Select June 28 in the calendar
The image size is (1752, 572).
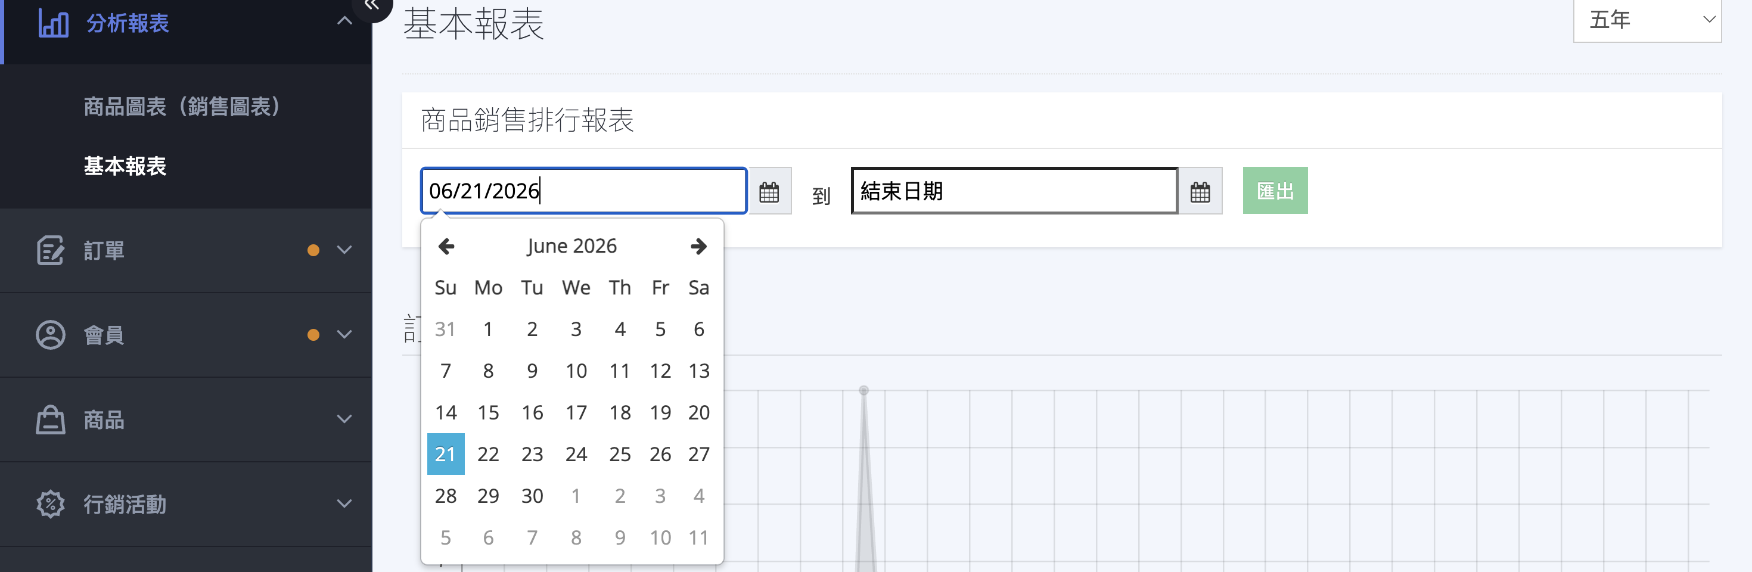pos(446,496)
